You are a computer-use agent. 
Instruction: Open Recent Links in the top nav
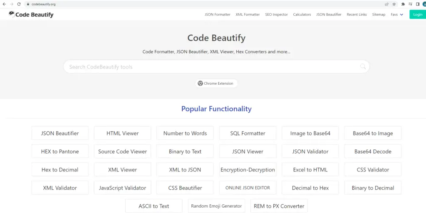tap(357, 15)
